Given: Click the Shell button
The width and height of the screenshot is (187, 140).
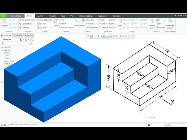Looking at the screenshot, I should (112, 24).
